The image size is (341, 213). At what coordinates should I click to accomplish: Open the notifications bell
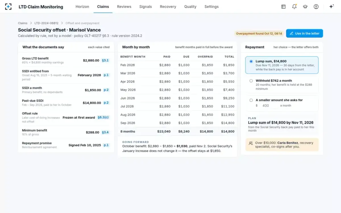click(x=294, y=7)
